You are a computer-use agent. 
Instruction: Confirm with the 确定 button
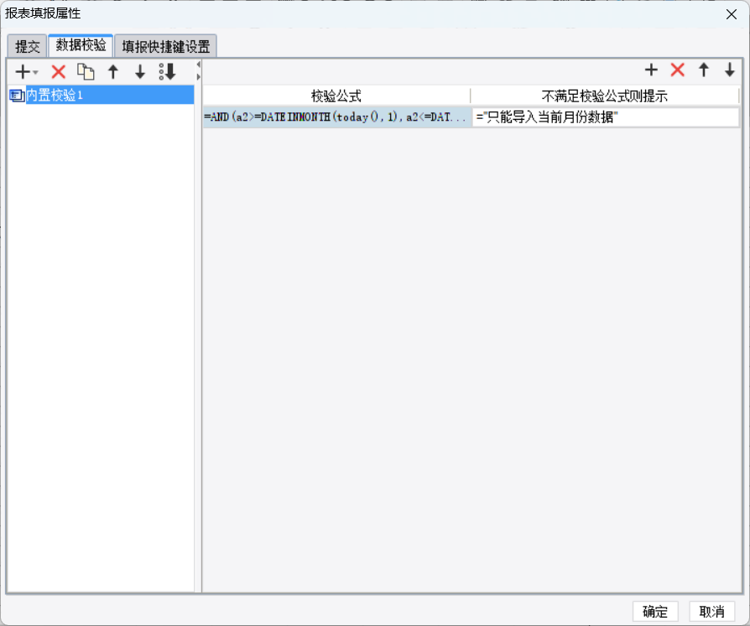pos(655,611)
